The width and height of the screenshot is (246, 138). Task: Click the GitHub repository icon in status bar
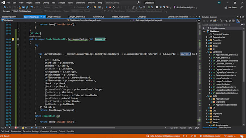[x=148, y=136]
